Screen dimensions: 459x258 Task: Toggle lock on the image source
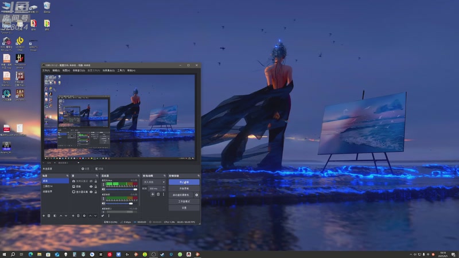tap(96, 187)
